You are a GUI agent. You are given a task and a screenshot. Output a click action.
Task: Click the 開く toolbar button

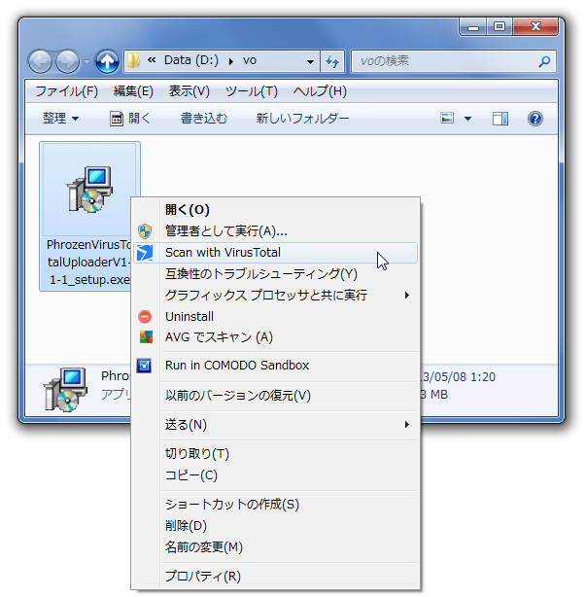pyautogui.click(x=130, y=119)
